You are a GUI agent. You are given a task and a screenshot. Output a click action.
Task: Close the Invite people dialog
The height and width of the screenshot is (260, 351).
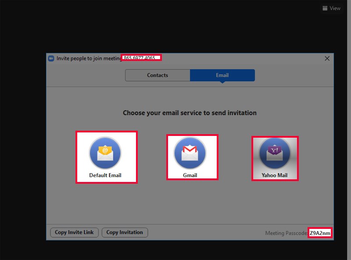327,58
